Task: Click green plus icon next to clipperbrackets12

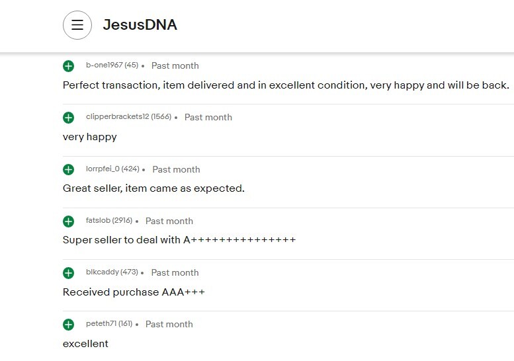Action: tap(69, 118)
